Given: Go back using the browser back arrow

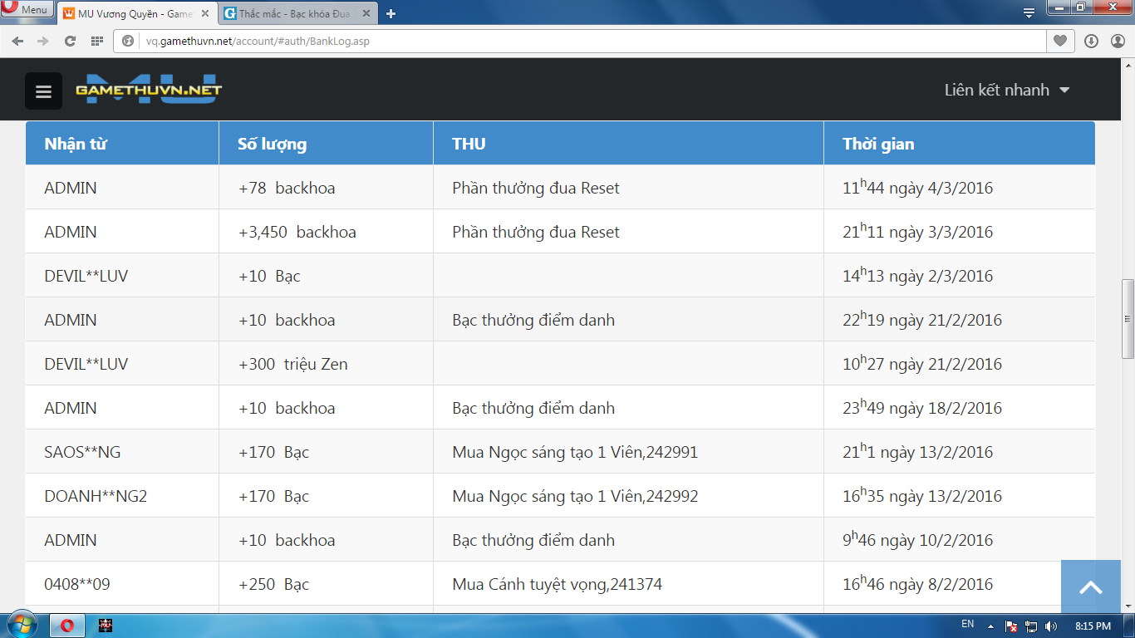Looking at the screenshot, I should (x=17, y=41).
